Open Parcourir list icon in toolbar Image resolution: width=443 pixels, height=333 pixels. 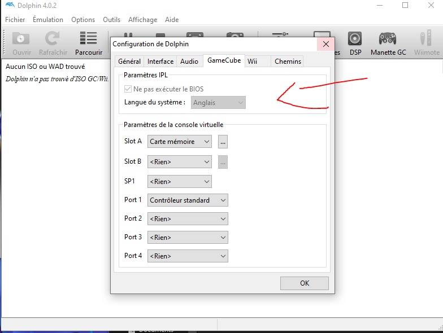[x=88, y=38]
